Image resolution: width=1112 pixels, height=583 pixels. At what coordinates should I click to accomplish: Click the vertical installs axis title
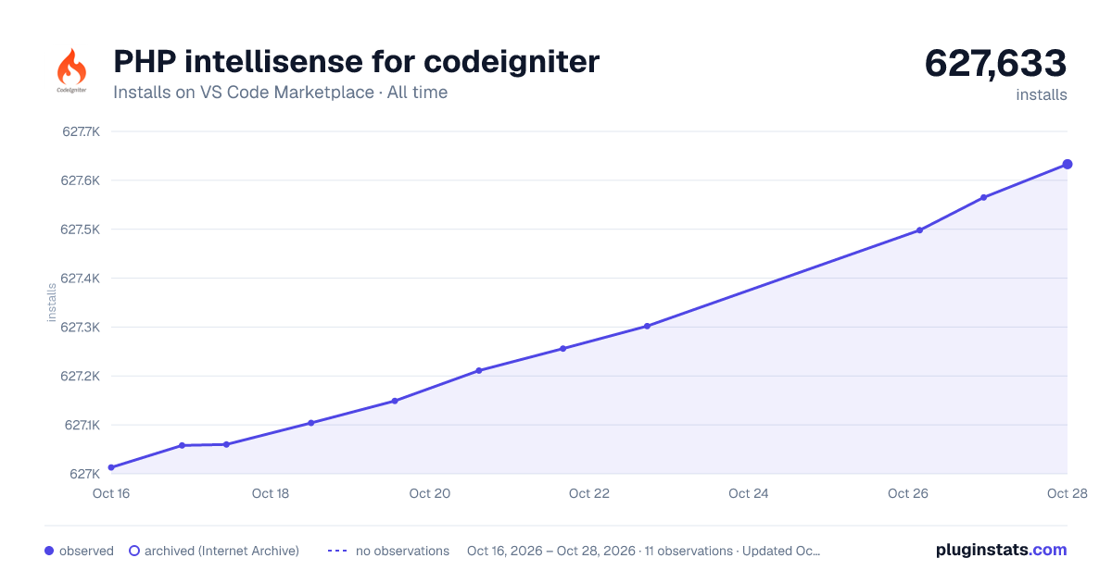[x=52, y=303]
